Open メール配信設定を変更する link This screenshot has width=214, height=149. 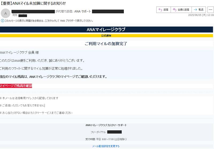point(106,146)
